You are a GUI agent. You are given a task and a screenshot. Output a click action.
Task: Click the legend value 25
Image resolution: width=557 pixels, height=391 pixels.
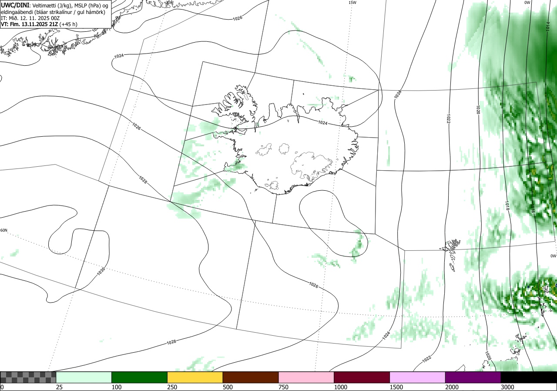(60, 387)
